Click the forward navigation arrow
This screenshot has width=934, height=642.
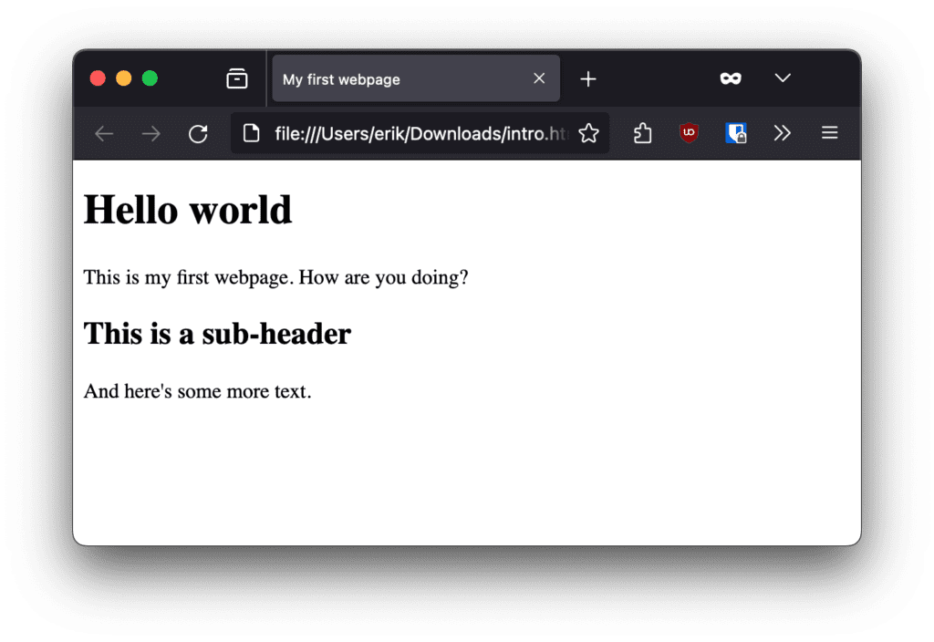tap(151, 134)
